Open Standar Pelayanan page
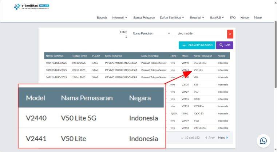277x152 pixels. coord(144,18)
